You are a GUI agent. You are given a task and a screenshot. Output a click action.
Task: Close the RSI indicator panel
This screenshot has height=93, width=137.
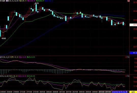click(129, 76)
